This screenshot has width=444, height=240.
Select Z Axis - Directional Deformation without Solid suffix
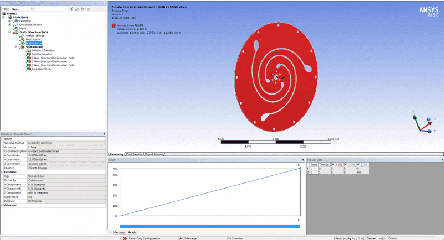[x=49, y=61]
